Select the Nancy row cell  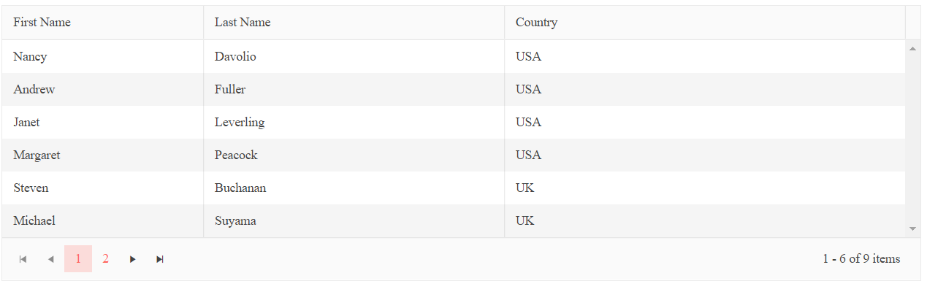(103, 56)
